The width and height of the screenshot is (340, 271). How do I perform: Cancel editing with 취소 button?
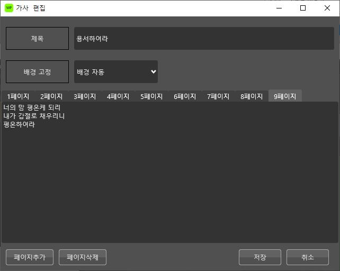[x=308, y=257]
